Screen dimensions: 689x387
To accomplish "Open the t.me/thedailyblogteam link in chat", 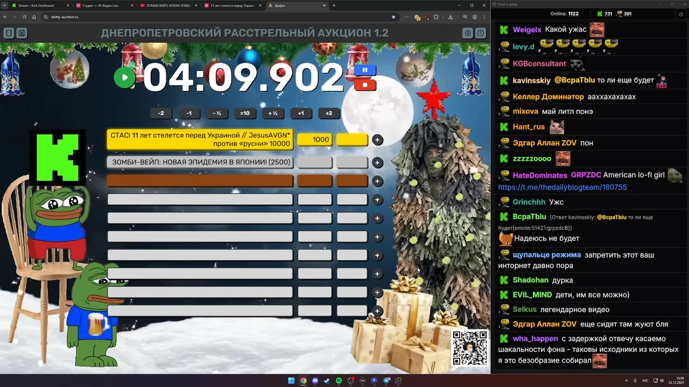I will coord(562,187).
